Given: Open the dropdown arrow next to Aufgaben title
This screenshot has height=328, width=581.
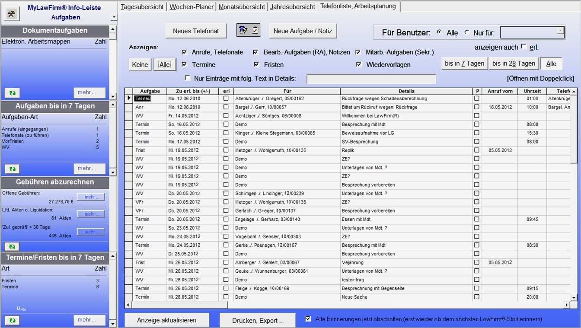Looking at the screenshot, I should pos(113,16).
